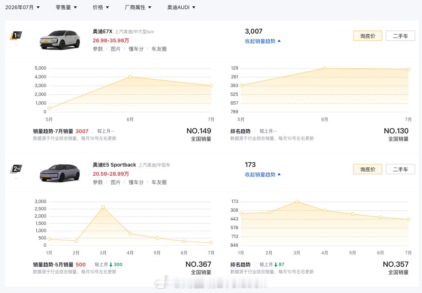The height and width of the screenshot is (293, 422).
Task: Select 6月 peak point on E7X sales chart
Action: [130, 77]
